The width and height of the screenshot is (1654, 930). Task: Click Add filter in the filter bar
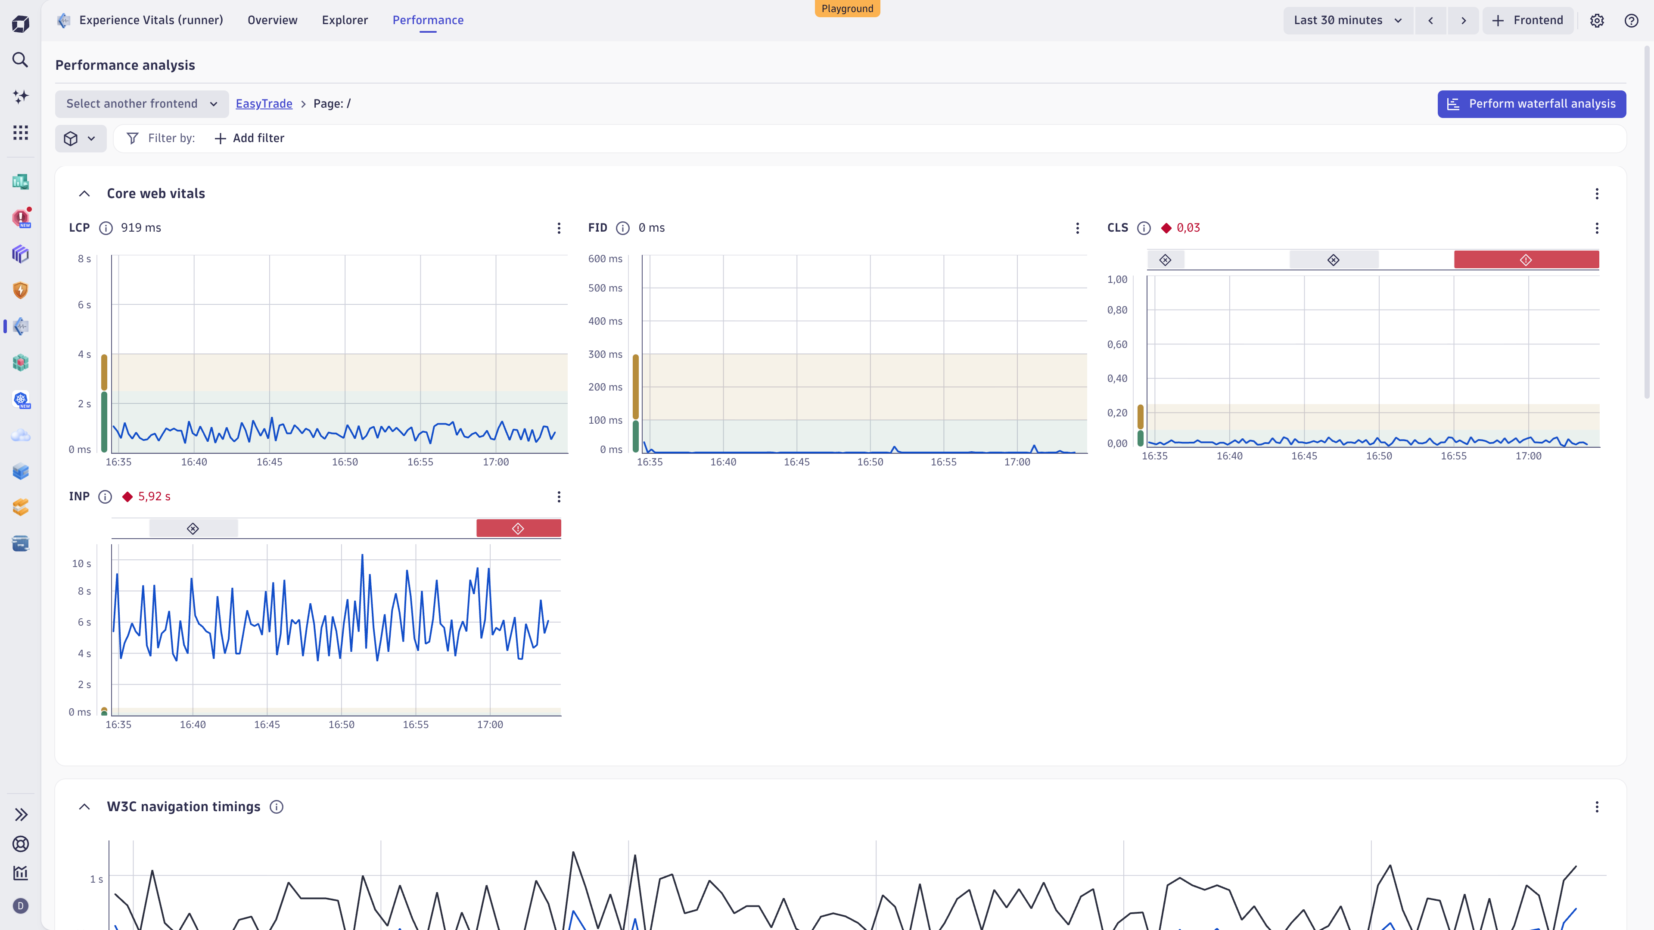249,138
